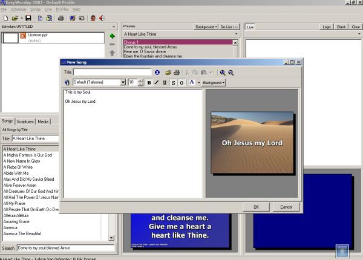Click the Cut scissors icon in New Song
The height and width of the screenshot is (260, 363).
187,73
